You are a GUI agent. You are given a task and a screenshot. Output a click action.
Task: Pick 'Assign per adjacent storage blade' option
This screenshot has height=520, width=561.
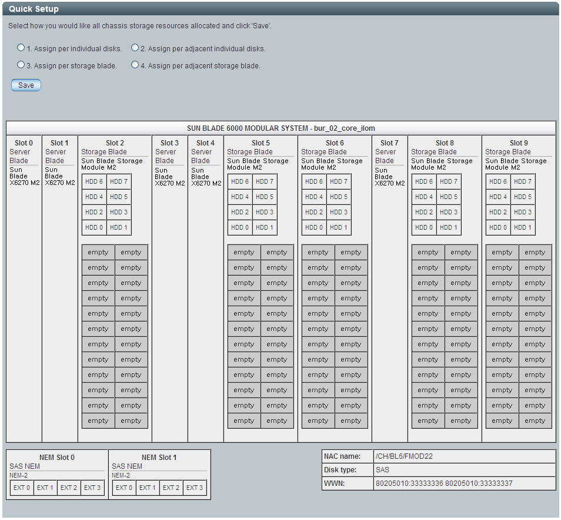[135, 65]
